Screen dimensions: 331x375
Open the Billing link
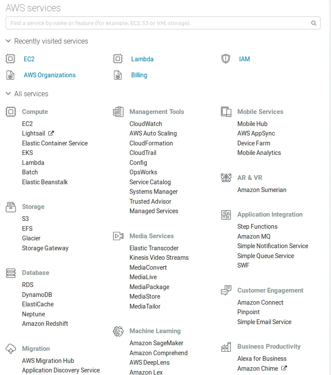(x=139, y=75)
